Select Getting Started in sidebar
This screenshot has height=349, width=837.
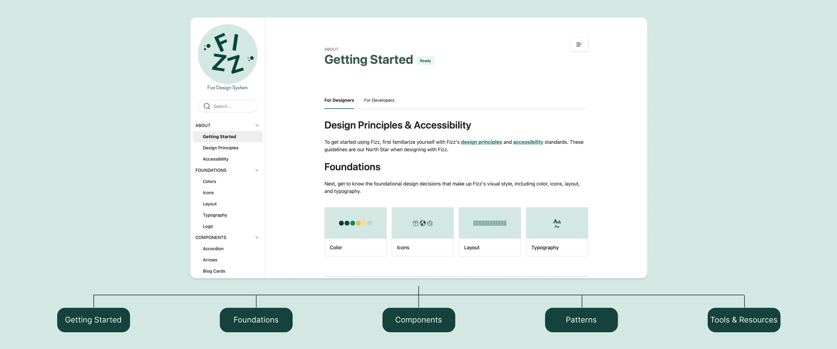[228, 136]
